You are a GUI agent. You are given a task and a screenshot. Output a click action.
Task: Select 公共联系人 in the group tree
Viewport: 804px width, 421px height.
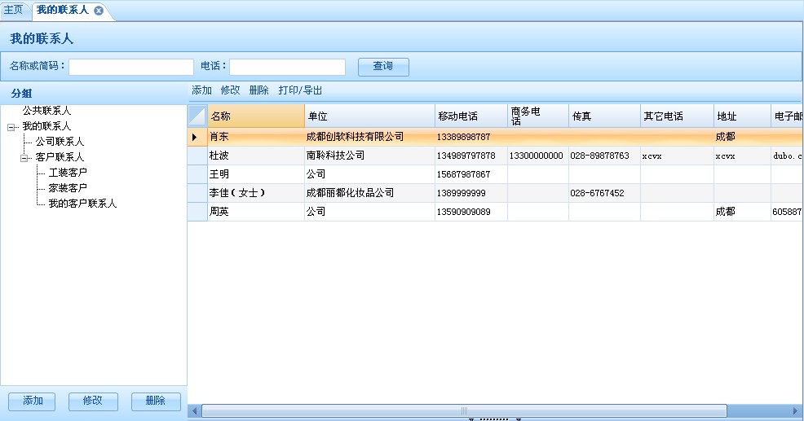click(x=46, y=111)
